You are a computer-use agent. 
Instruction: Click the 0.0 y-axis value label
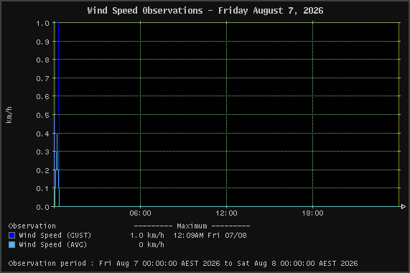click(42, 207)
